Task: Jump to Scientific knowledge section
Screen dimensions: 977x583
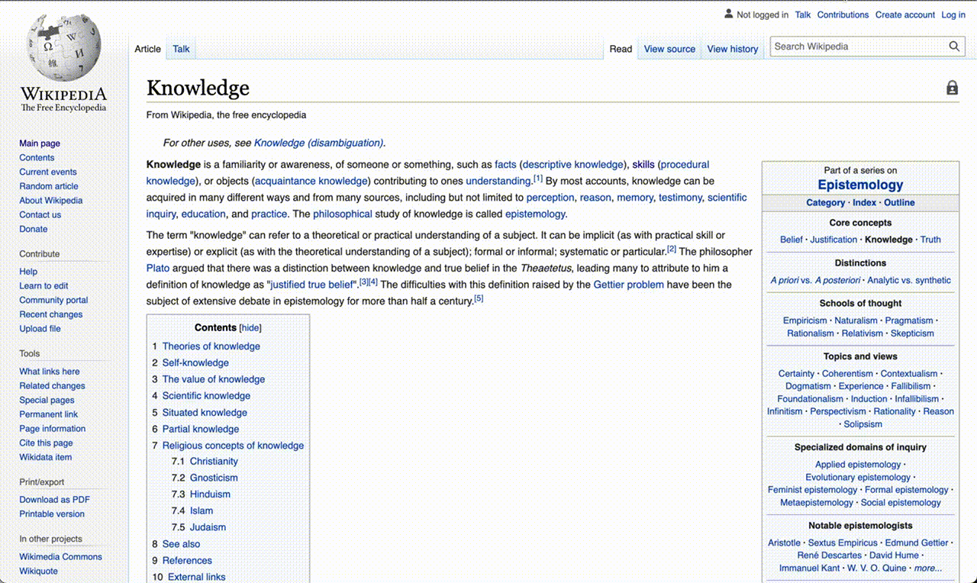Action: point(206,396)
